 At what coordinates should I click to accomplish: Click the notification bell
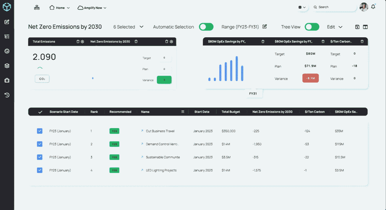[x=373, y=7]
